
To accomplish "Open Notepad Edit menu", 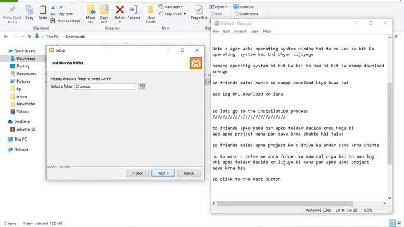I will [x=227, y=31].
